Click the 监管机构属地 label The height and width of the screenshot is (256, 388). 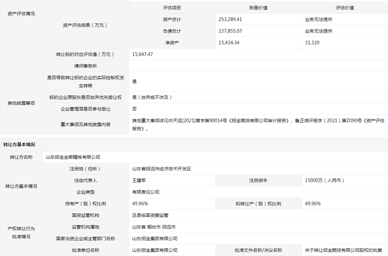click(x=86, y=227)
